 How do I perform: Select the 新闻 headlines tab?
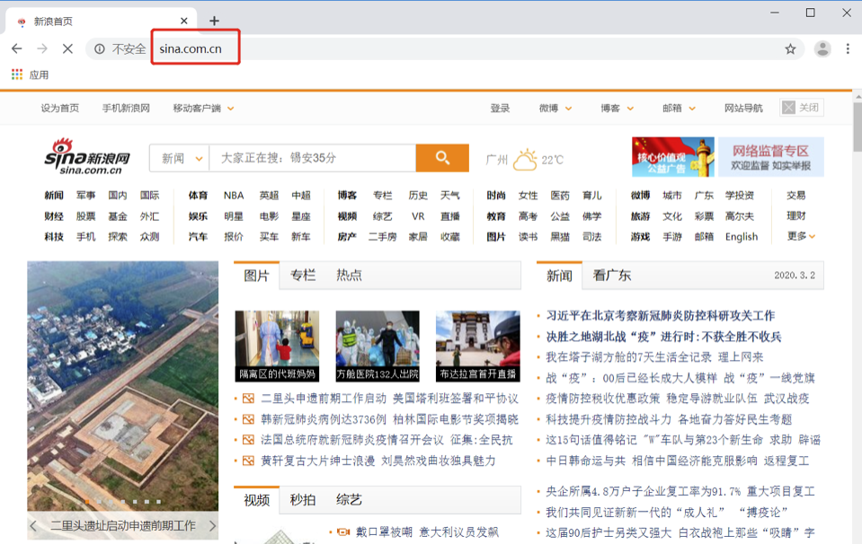click(x=559, y=276)
